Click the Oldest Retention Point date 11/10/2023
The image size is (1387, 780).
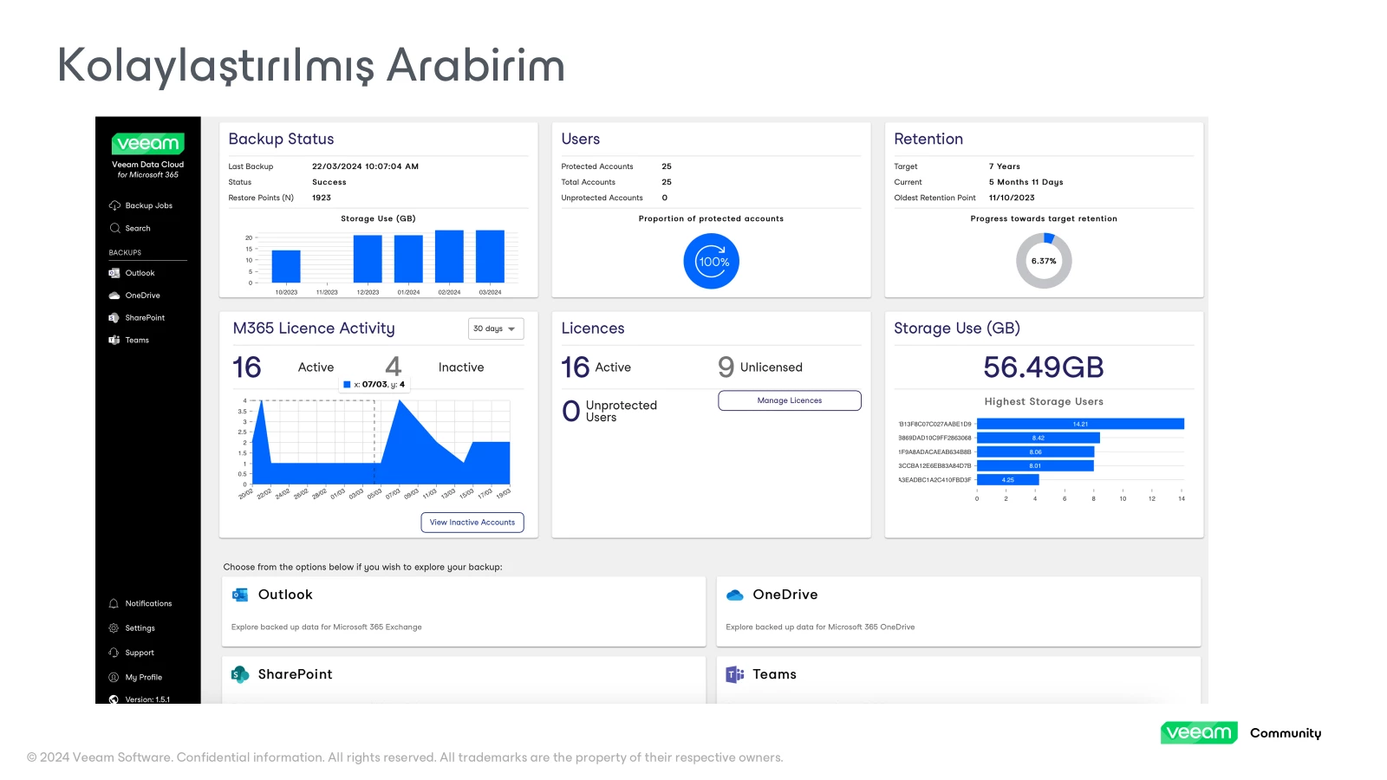click(1012, 198)
